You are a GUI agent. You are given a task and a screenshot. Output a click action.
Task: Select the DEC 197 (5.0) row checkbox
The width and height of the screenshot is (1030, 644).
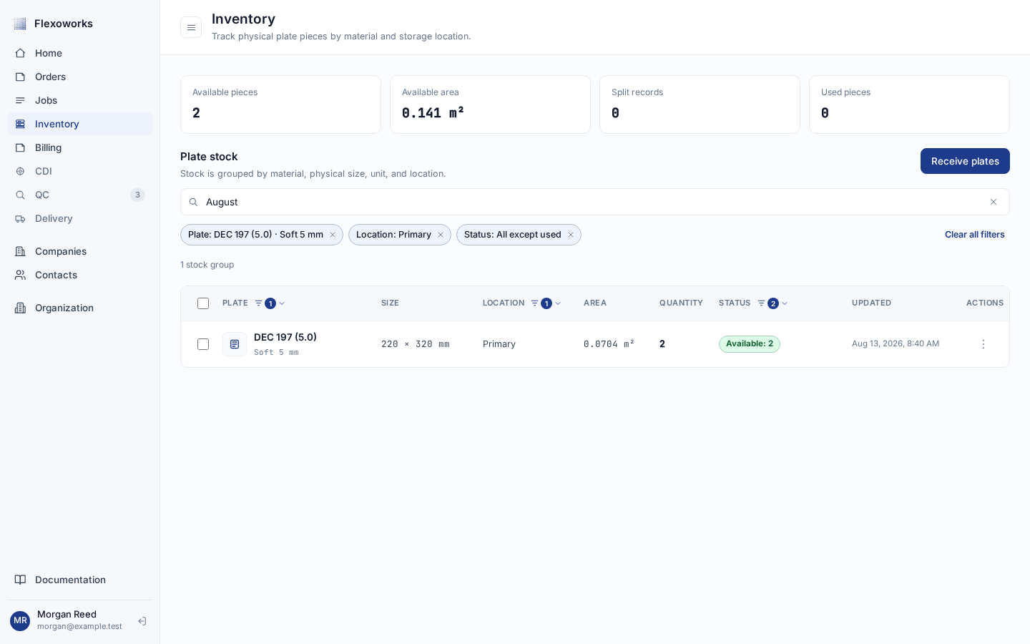pyautogui.click(x=203, y=344)
